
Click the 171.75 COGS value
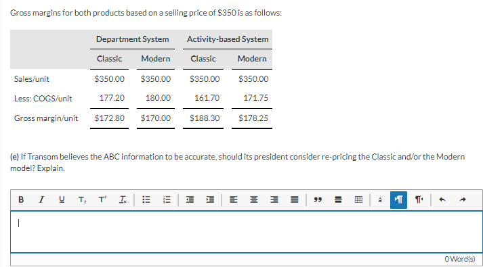click(x=255, y=98)
